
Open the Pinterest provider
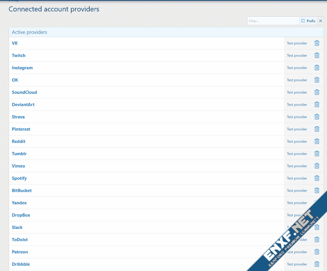pyautogui.click(x=21, y=129)
